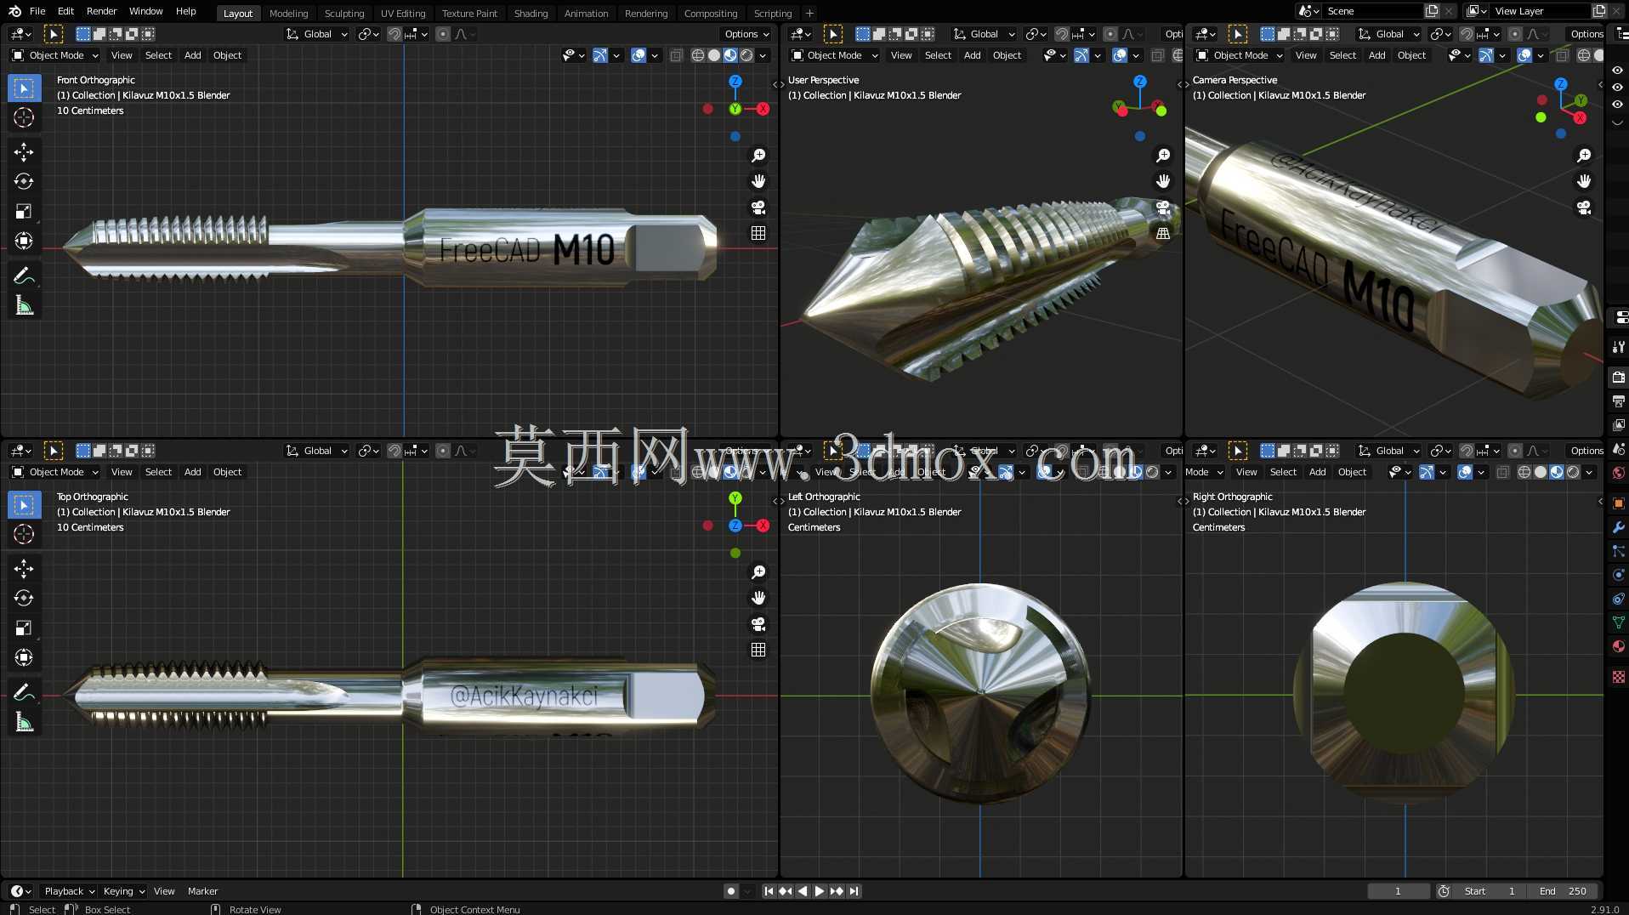Toggle overlays in Front Orthographic header

[x=639, y=55]
